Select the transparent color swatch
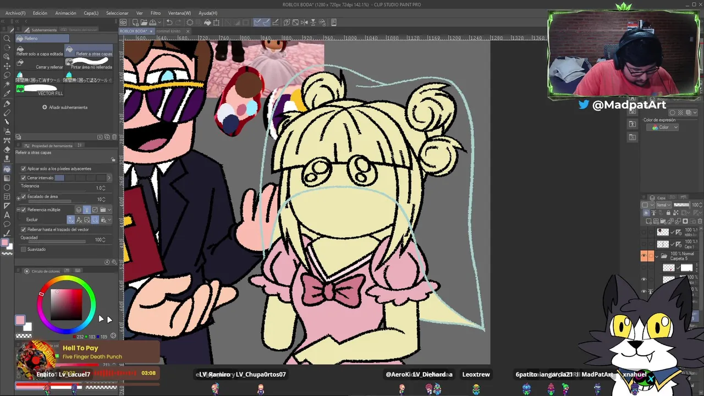This screenshot has width=704, height=396. point(23,335)
